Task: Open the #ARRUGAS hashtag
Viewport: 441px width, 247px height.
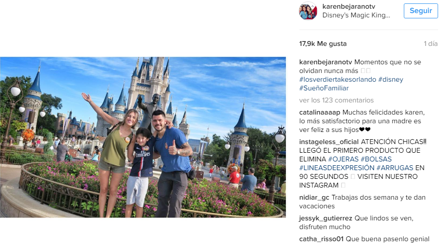Action: click(x=395, y=168)
